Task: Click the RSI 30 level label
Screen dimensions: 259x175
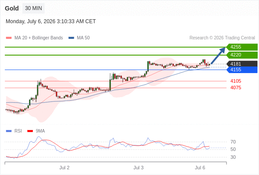Action: pos(233,157)
